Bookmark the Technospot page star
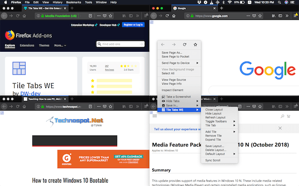The image size is (299, 186). coord(111,106)
